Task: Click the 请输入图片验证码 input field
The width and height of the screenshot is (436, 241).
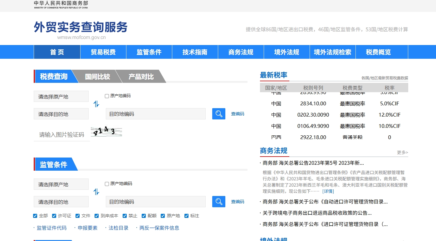Action: coord(61,135)
